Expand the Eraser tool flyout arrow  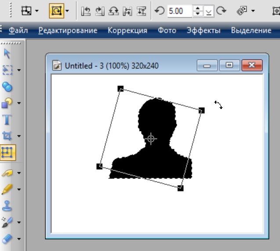tap(19, 239)
